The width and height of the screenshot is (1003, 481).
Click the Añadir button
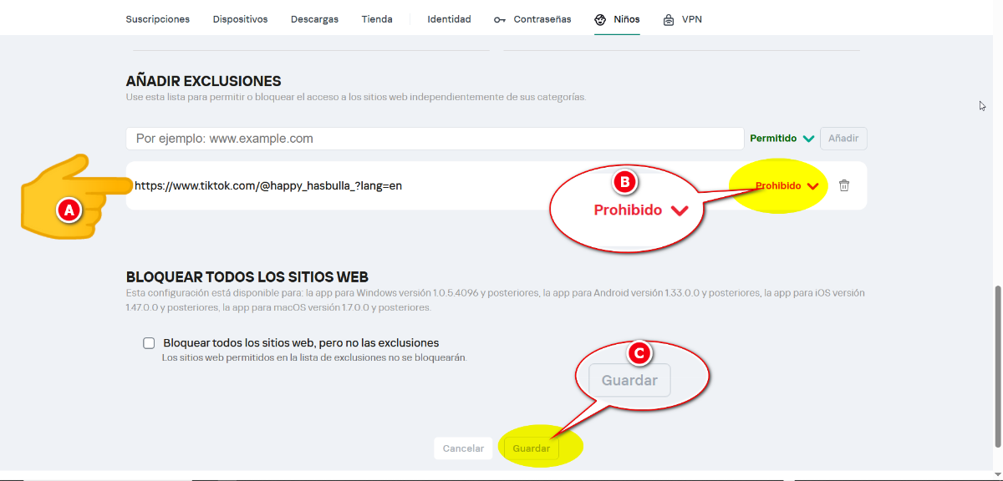click(x=843, y=139)
